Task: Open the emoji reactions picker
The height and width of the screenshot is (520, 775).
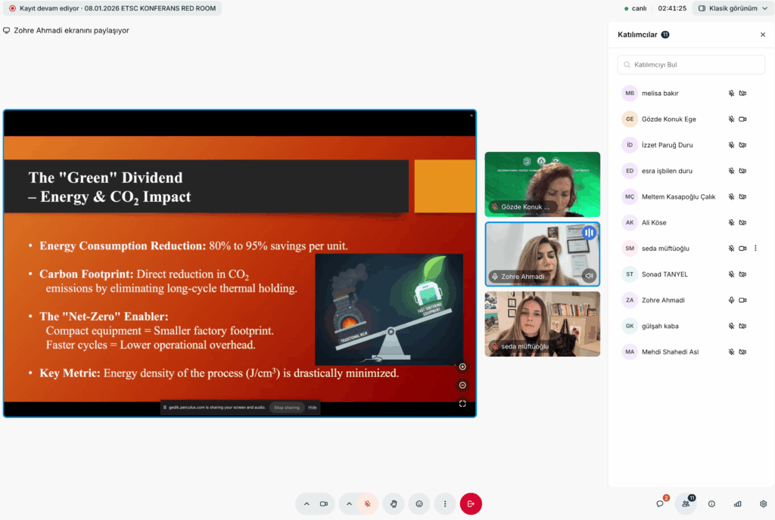Action: [x=419, y=503]
